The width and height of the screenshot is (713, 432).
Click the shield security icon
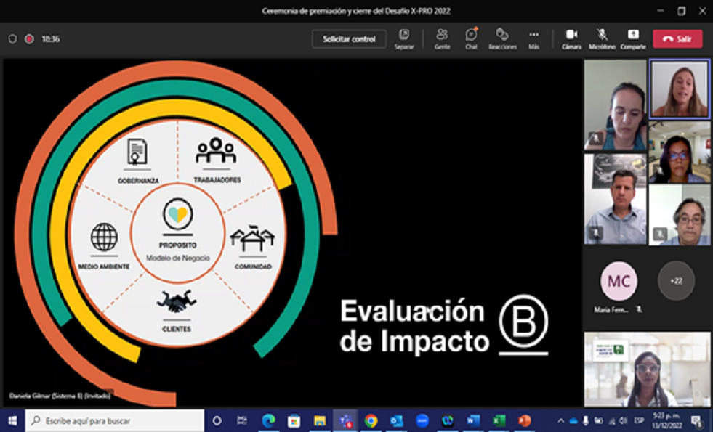coord(12,39)
